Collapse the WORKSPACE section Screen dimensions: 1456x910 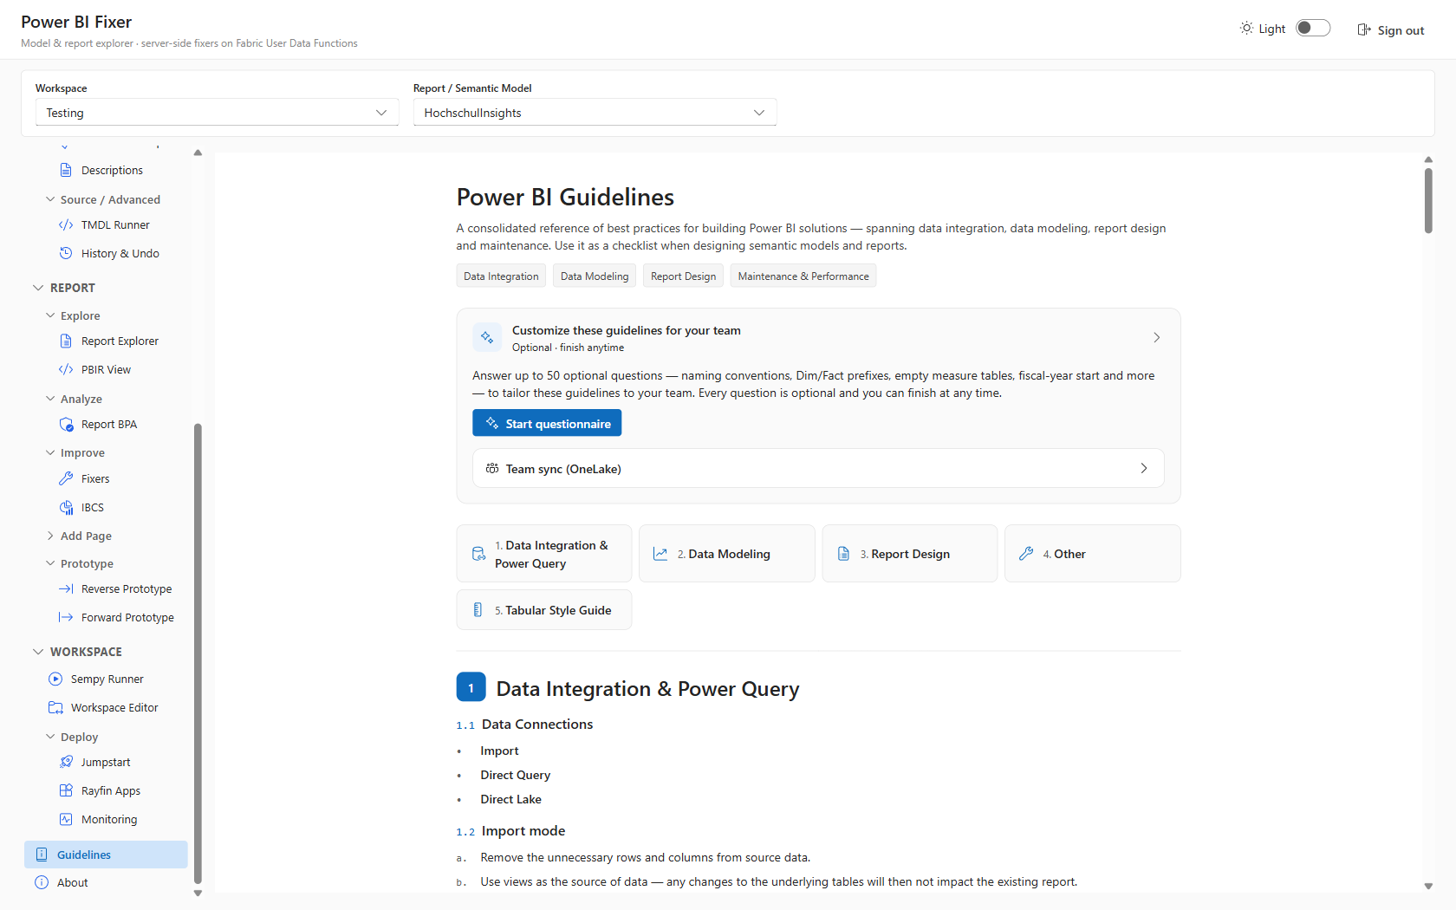pyautogui.click(x=38, y=652)
